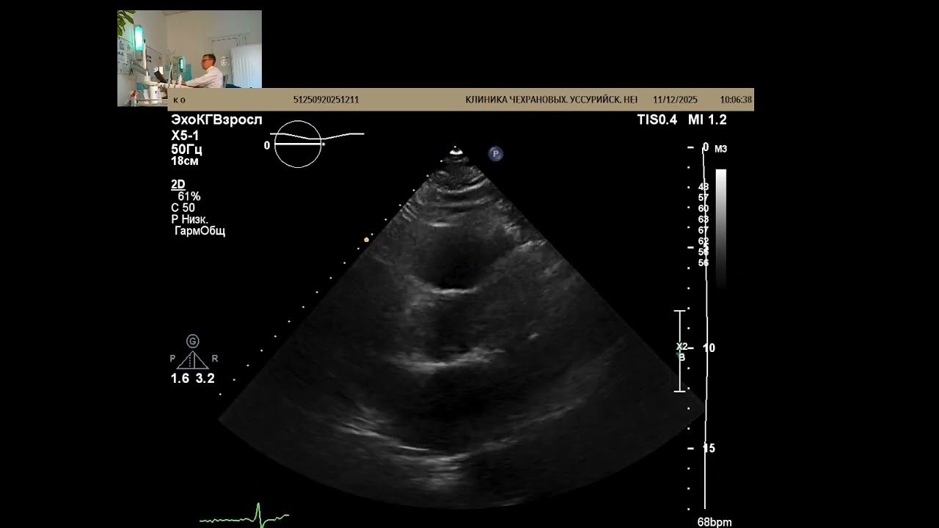Viewport: 939px width, 528px height.
Task: Click the orange focus dot marker
Action: (366, 240)
